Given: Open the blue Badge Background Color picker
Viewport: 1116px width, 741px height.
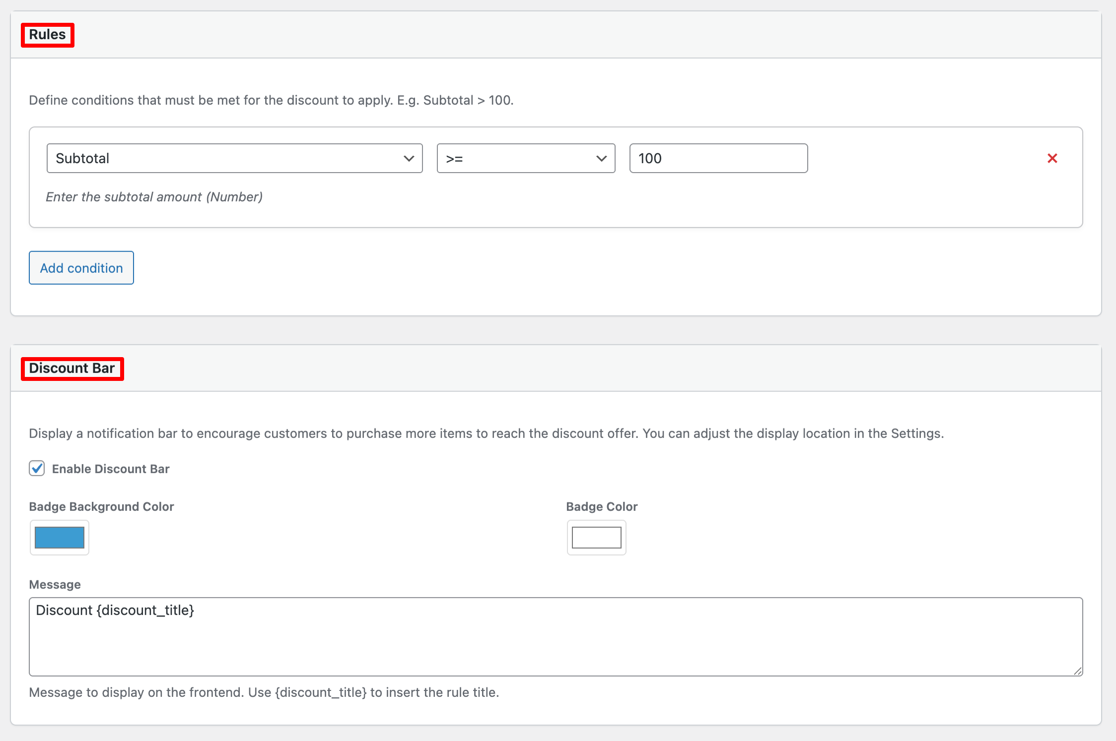Looking at the screenshot, I should click(60, 538).
